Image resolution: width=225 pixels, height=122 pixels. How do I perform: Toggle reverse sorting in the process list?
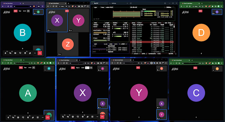154,23
